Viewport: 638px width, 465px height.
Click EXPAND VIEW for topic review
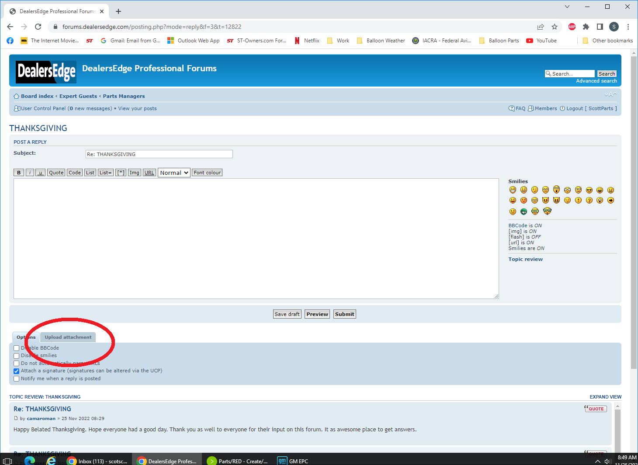(x=605, y=397)
